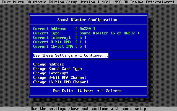Click the Sound Blaster Configuration title
Image resolution: width=177 pixels, height=111 pixels.
[87, 20]
